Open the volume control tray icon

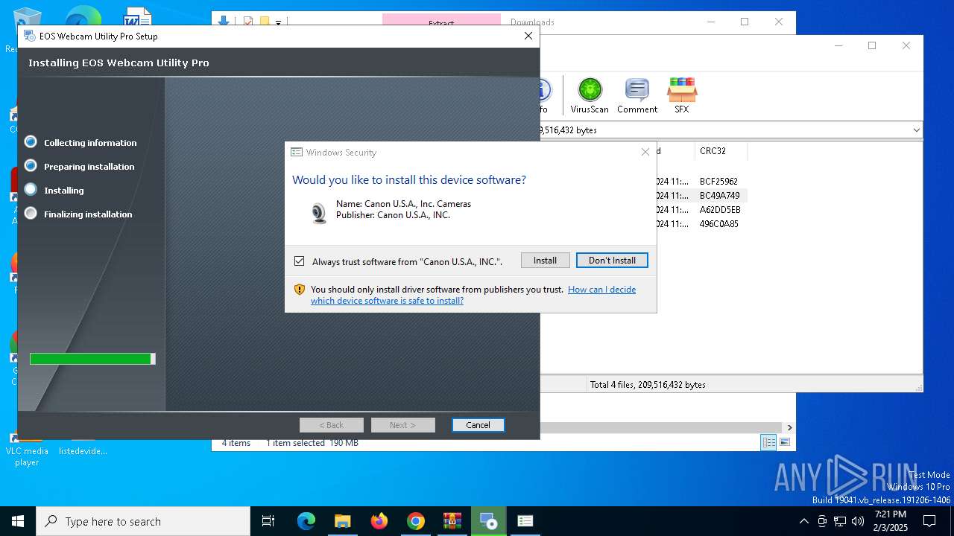[x=858, y=521]
